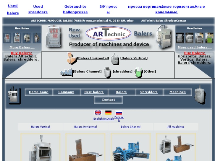Click baler image left of Home page
The image size is (215, 161).
point(14,95)
